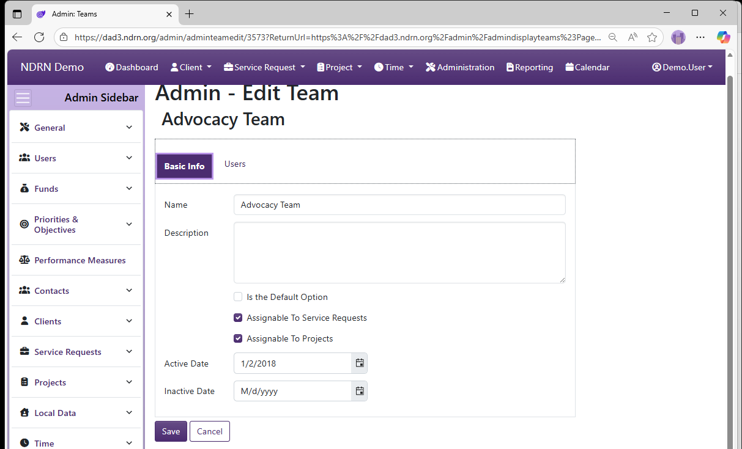Image resolution: width=742 pixels, height=449 pixels.
Task: View site information lock icon
Action: [64, 37]
